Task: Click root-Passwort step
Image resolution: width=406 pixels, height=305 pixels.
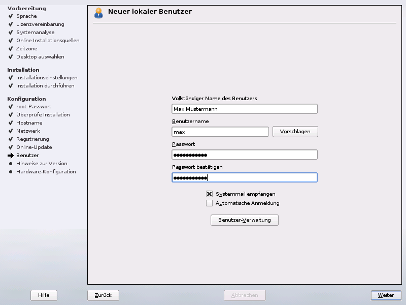Action: tap(33, 107)
